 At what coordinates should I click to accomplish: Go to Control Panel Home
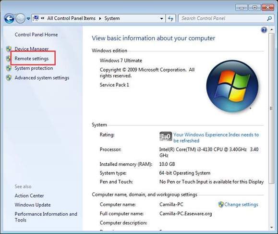click(x=36, y=35)
